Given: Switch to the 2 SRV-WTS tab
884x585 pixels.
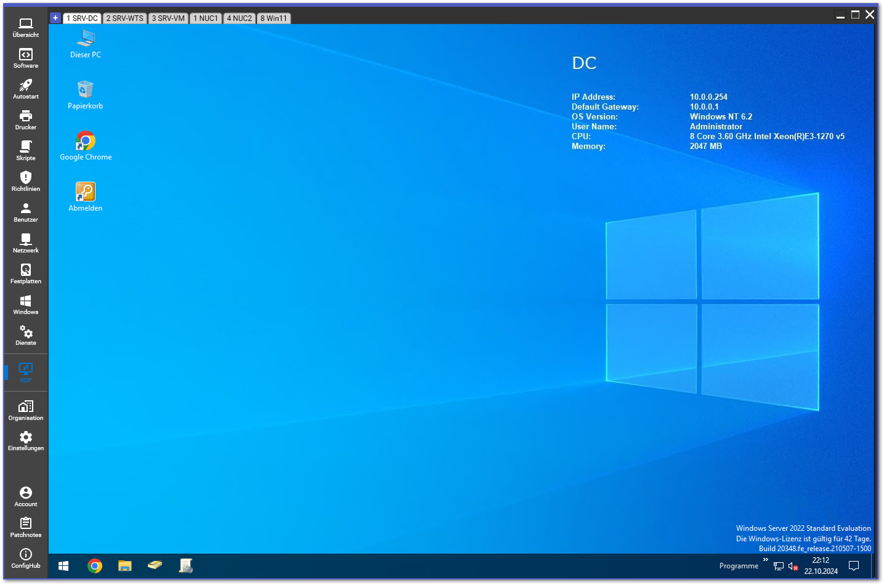Looking at the screenshot, I should [x=124, y=18].
